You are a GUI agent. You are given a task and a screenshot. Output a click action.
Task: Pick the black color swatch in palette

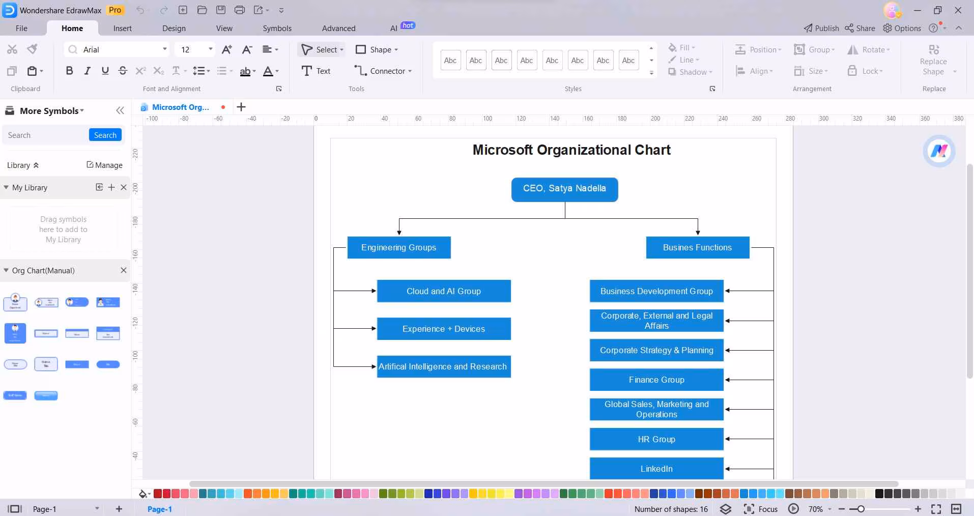(x=879, y=494)
